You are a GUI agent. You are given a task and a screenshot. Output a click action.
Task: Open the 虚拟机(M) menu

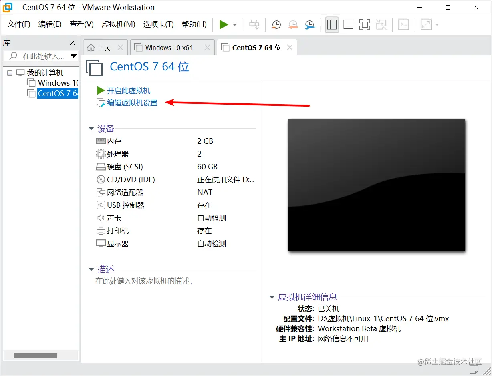(x=119, y=24)
